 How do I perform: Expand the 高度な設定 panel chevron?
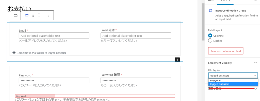pyautogui.click(x=255, y=89)
